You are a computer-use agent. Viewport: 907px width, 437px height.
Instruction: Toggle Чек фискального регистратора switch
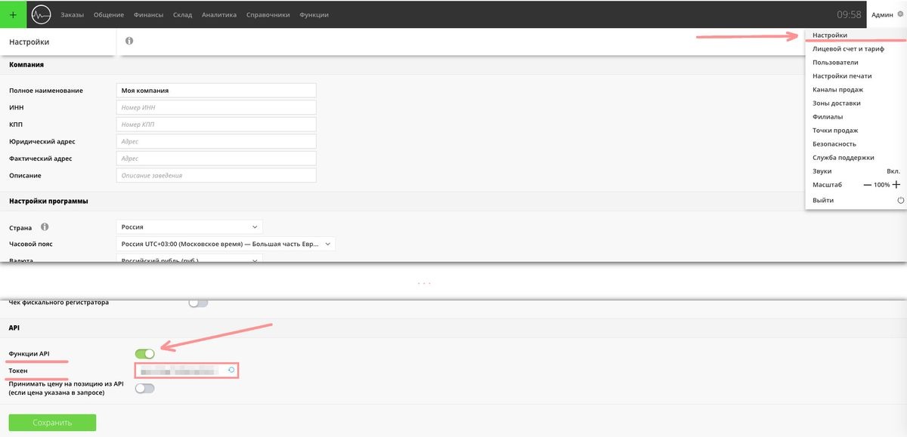click(x=198, y=303)
